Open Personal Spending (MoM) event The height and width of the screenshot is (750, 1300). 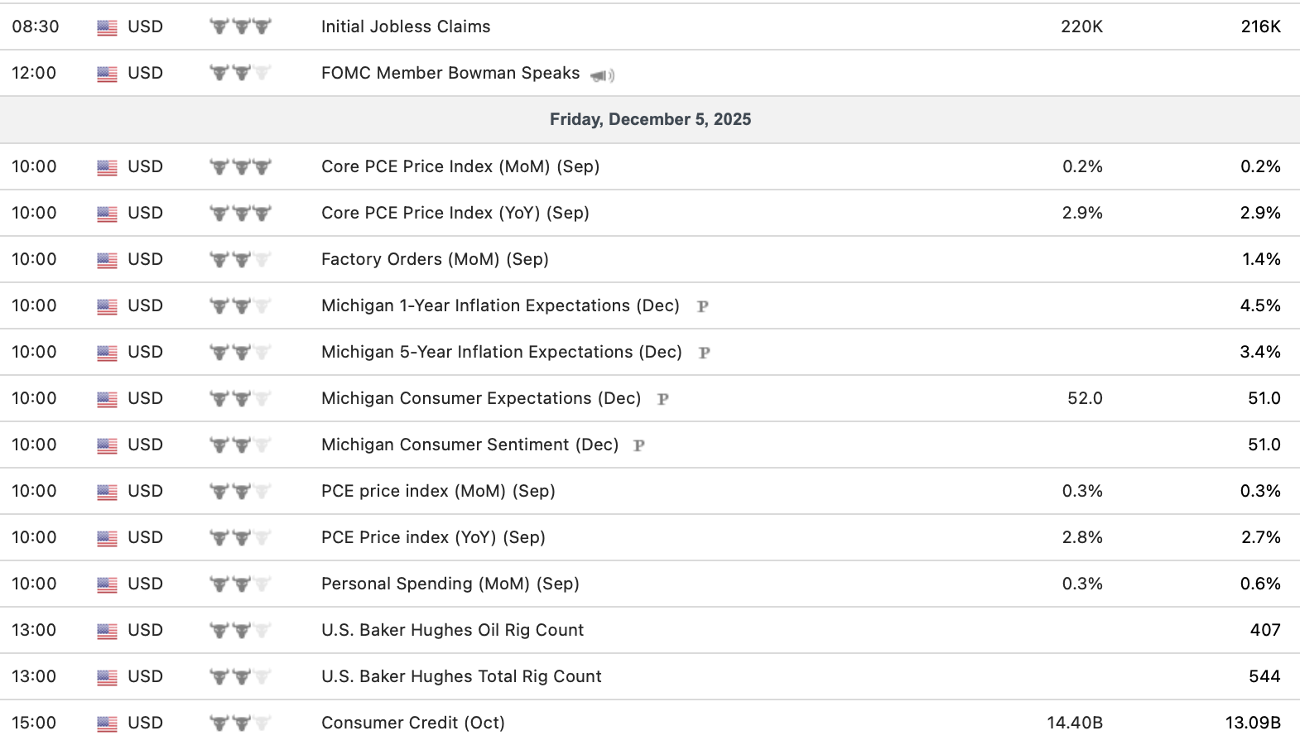[x=450, y=584]
